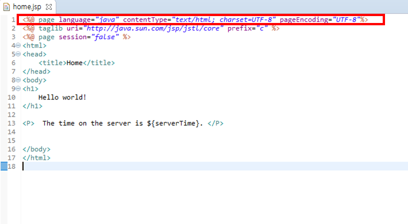Click 'The time on the server is' text
Viewport: 408px width, 224px height.
pos(93,123)
